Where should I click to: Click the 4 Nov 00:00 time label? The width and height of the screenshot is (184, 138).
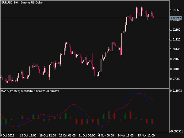point(106,136)
